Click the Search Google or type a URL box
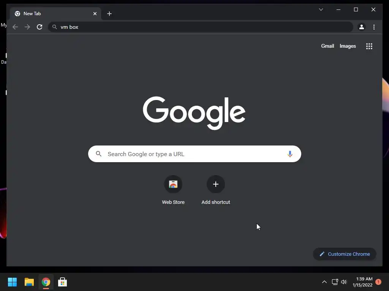This screenshot has height=291, width=389. (194, 154)
